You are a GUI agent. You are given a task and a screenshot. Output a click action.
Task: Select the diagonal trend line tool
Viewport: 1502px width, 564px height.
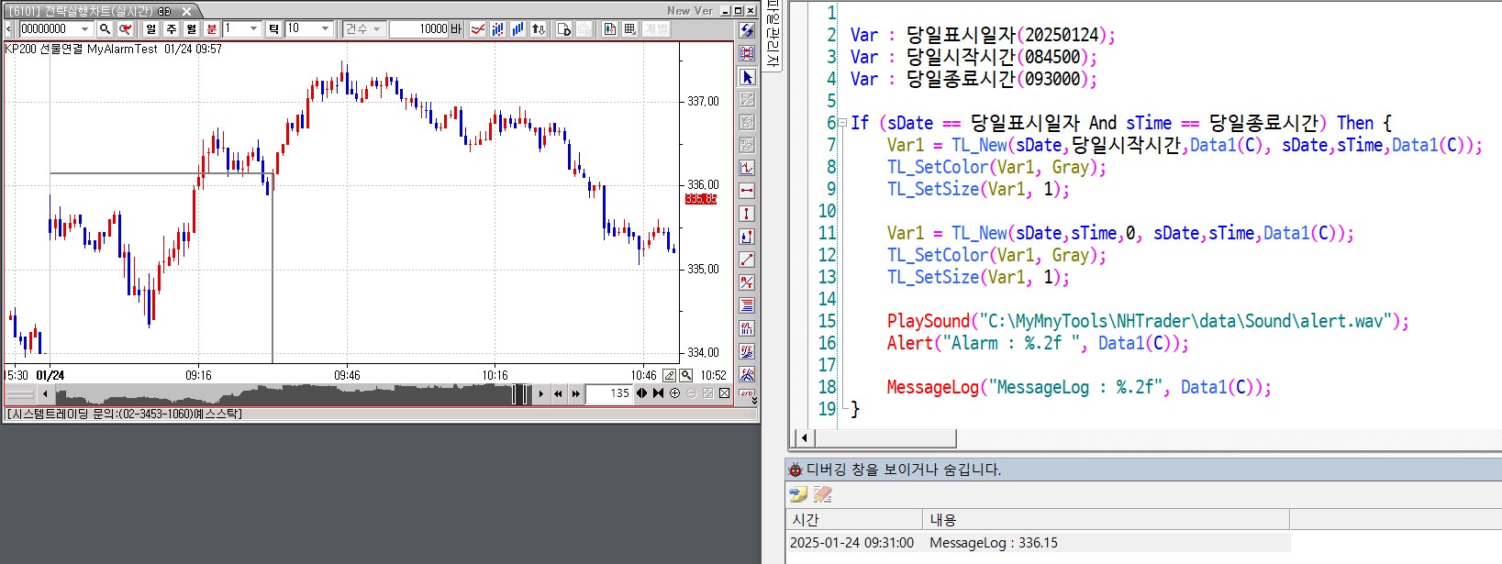coord(747,260)
